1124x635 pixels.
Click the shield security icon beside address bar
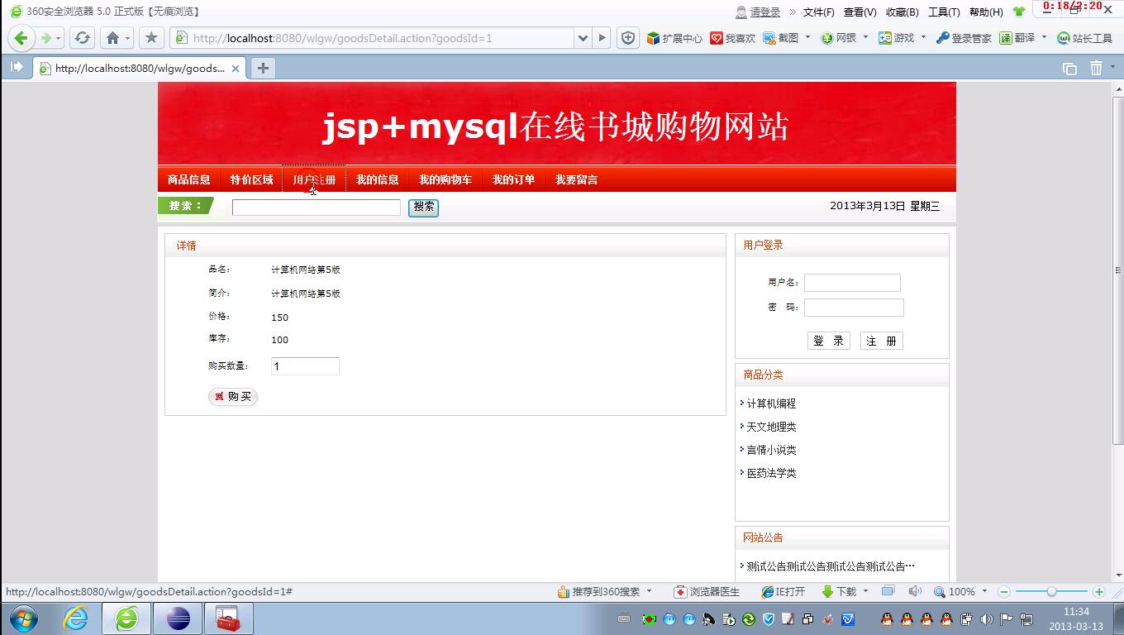628,38
